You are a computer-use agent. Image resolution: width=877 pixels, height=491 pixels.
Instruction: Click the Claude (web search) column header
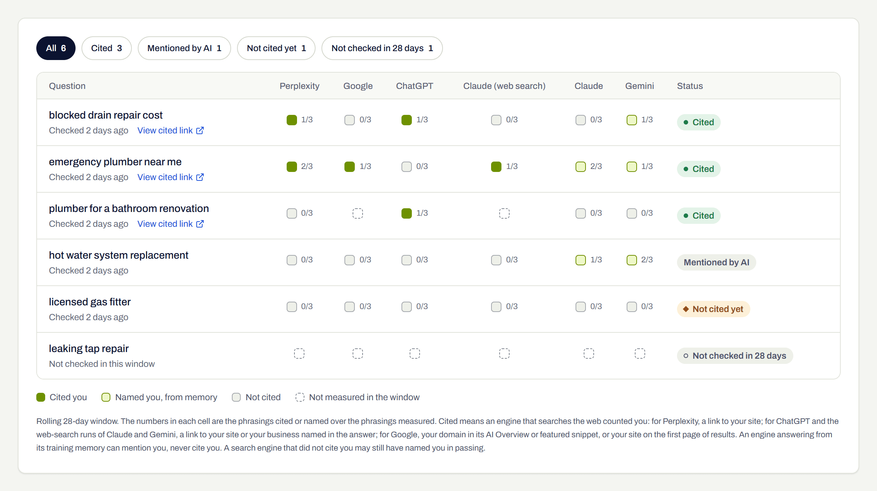(504, 86)
